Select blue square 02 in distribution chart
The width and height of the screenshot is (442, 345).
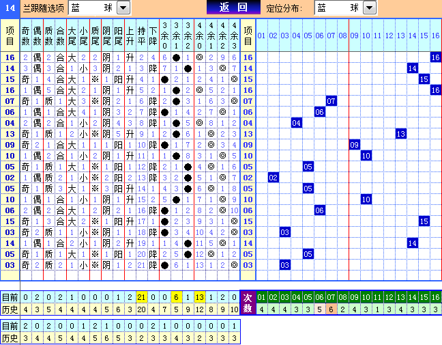pyautogui.click(x=273, y=178)
